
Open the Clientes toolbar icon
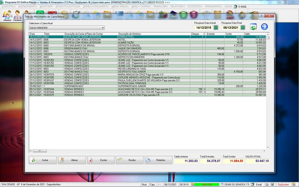(x=7, y=15)
